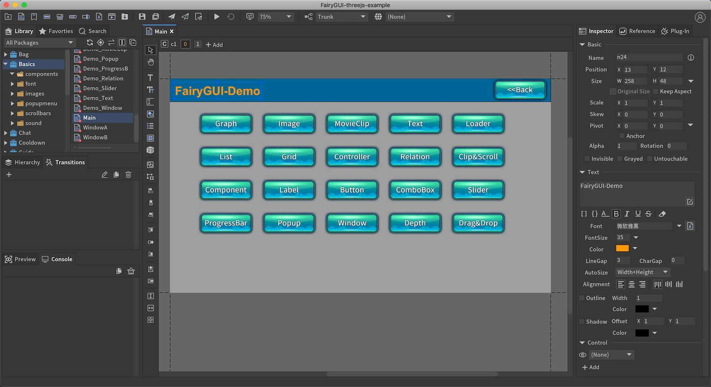This screenshot has width=711, height=387.
Task: Switch to the Favorties tab
Action: (56, 31)
